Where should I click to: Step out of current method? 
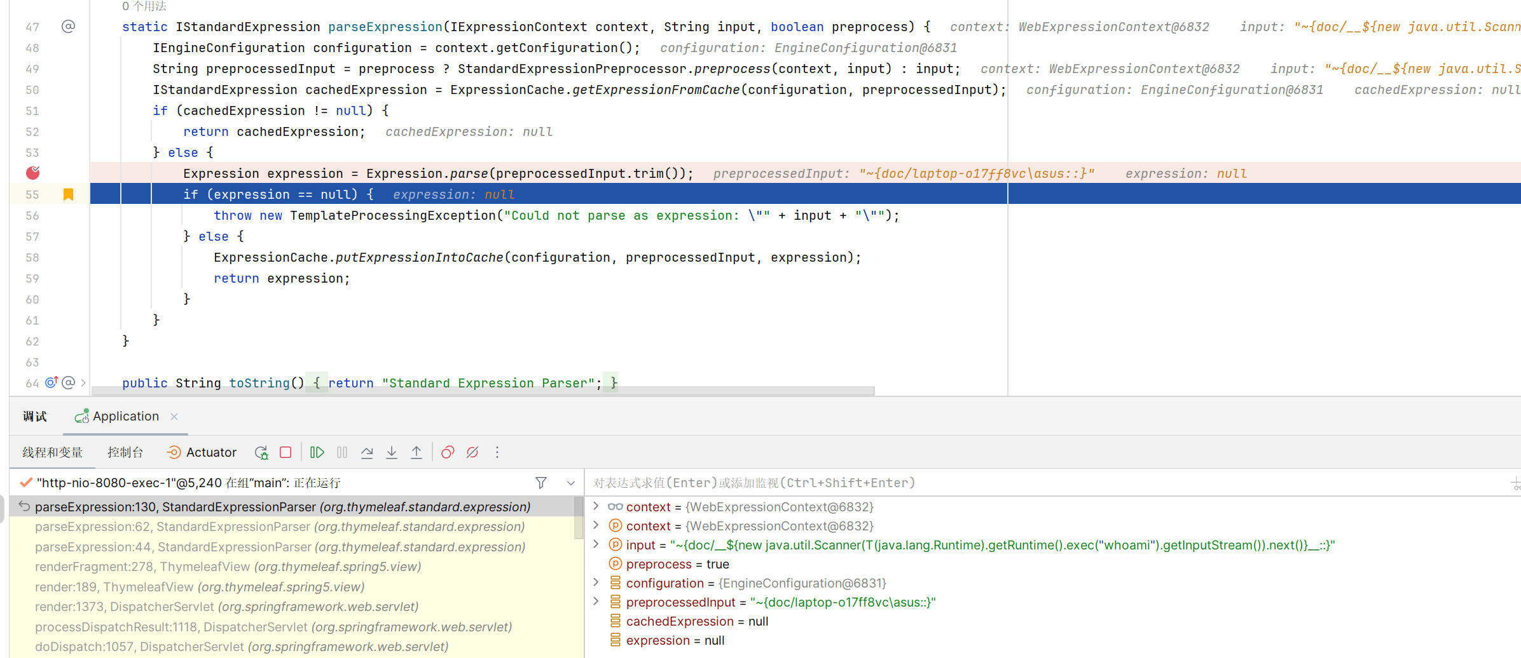coord(416,452)
